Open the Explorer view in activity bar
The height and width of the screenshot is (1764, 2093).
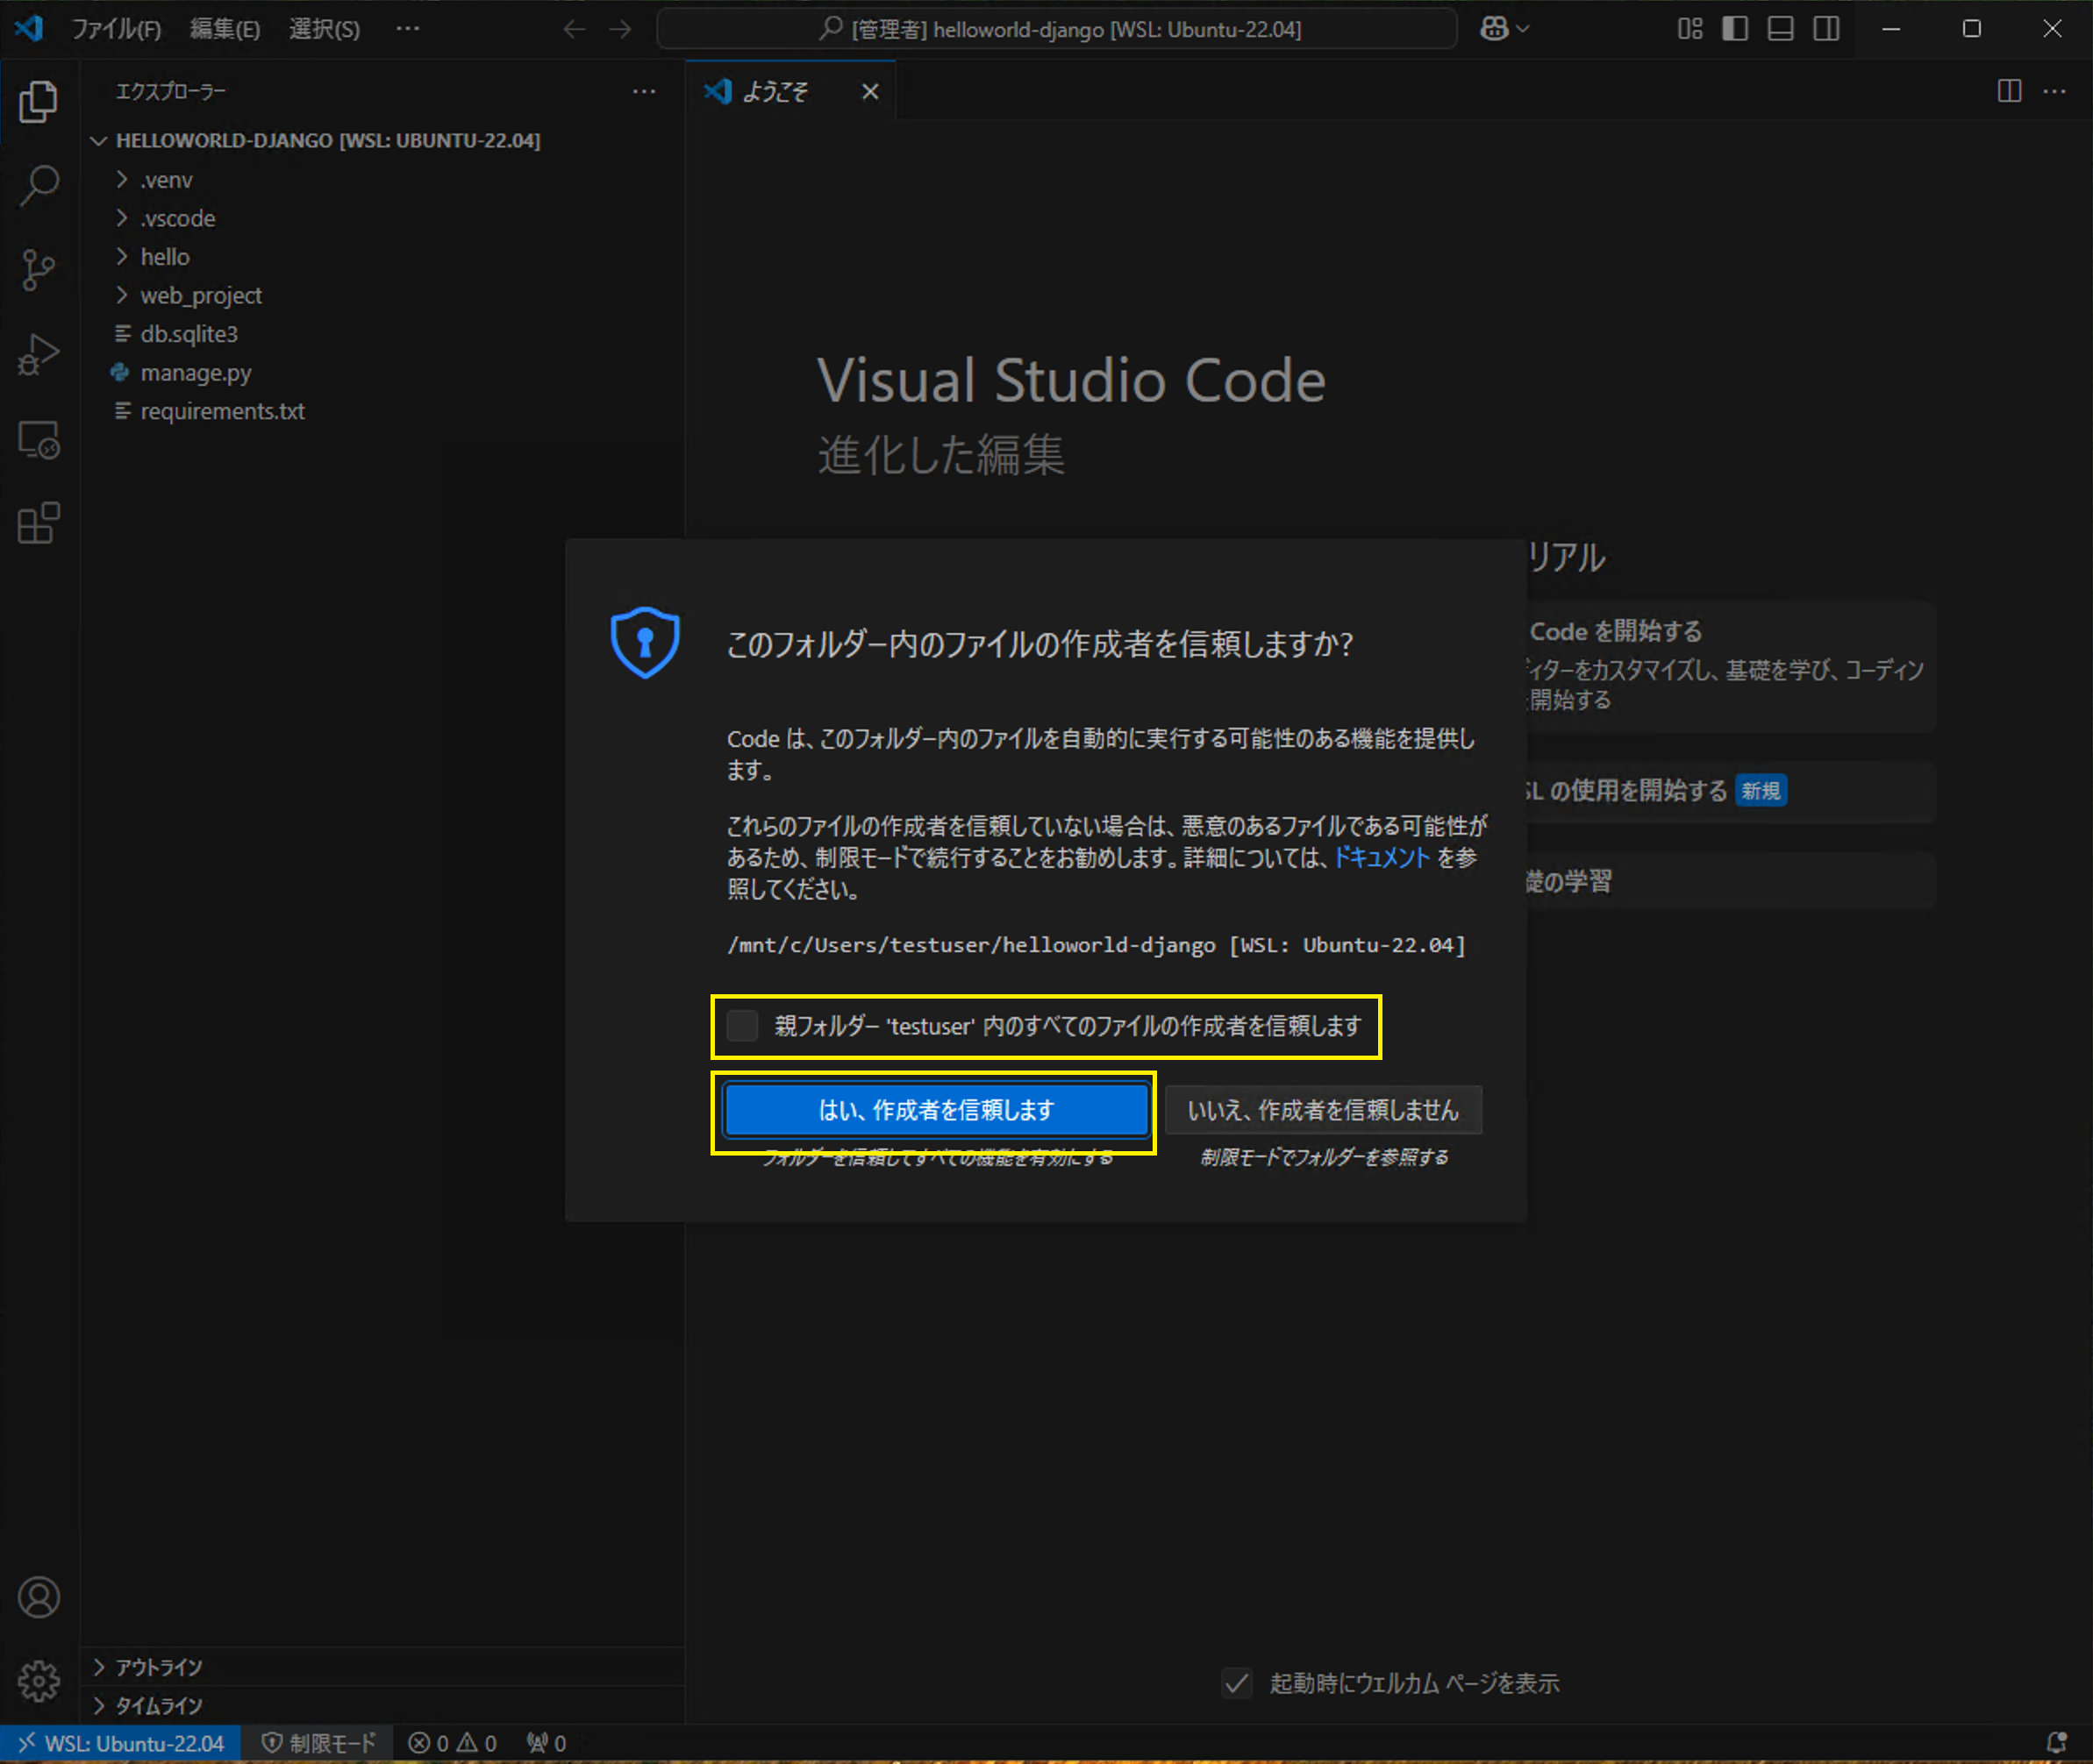(38, 102)
